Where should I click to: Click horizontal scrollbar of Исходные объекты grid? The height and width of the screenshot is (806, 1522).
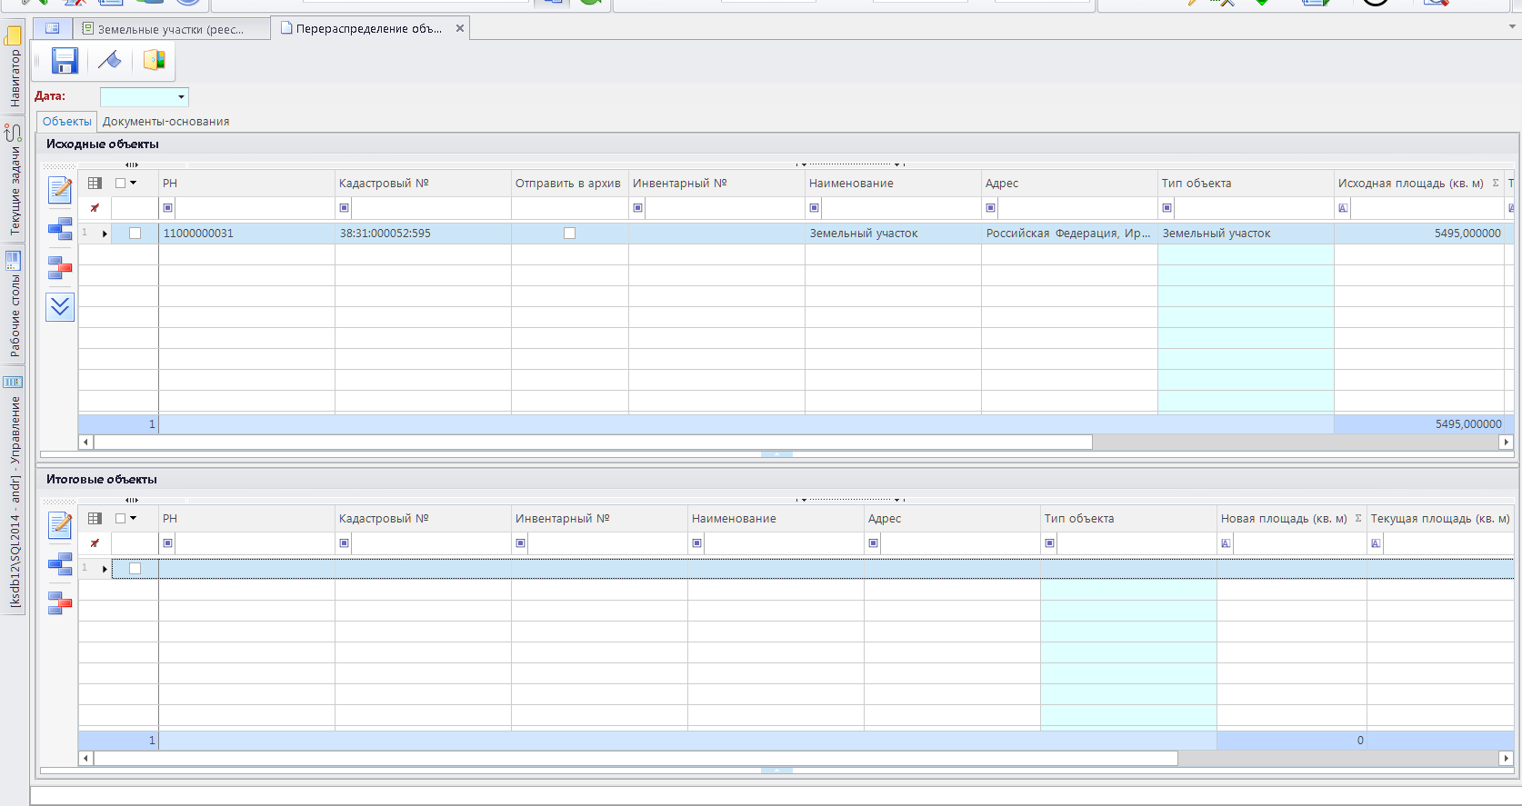click(593, 442)
